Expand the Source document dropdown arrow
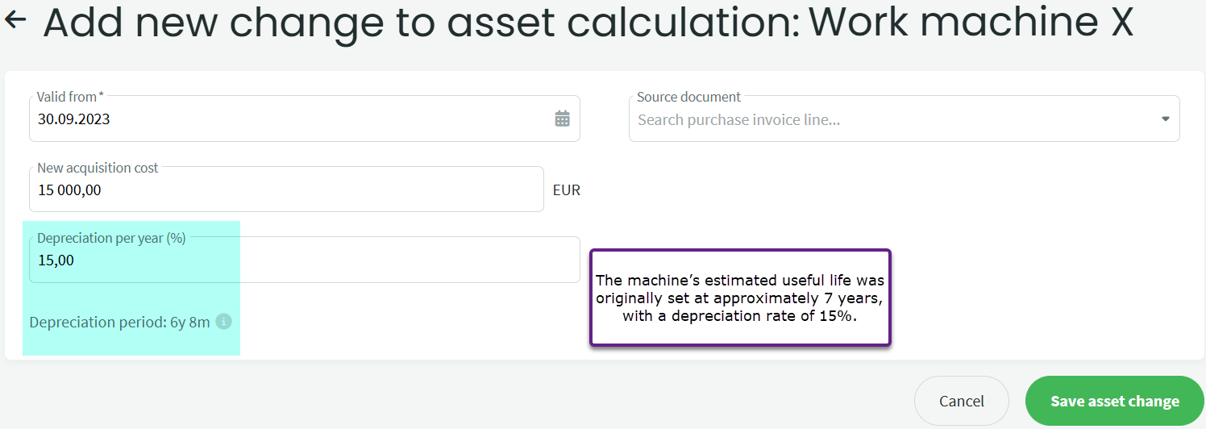 (x=1165, y=119)
